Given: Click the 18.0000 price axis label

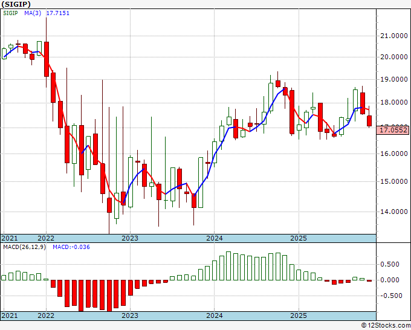Looking at the screenshot, I should click(393, 103).
